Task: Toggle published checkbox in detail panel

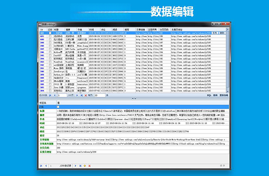Action: [x=58, y=107]
